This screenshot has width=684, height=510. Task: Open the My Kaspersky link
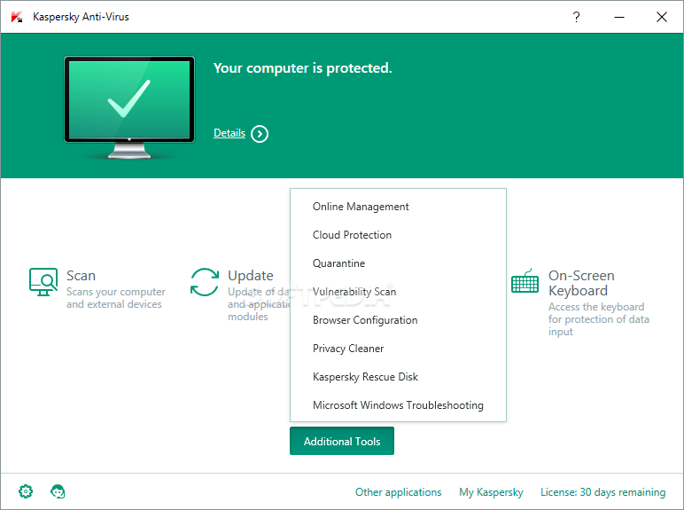(x=491, y=492)
